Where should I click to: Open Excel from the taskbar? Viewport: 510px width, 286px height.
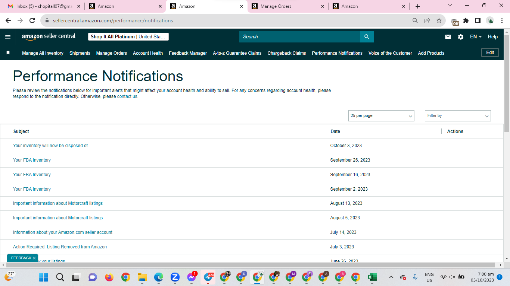point(372,277)
